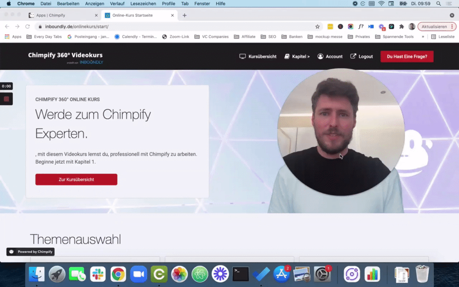Open the VC Companies bookmark folder

click(212, 37)
